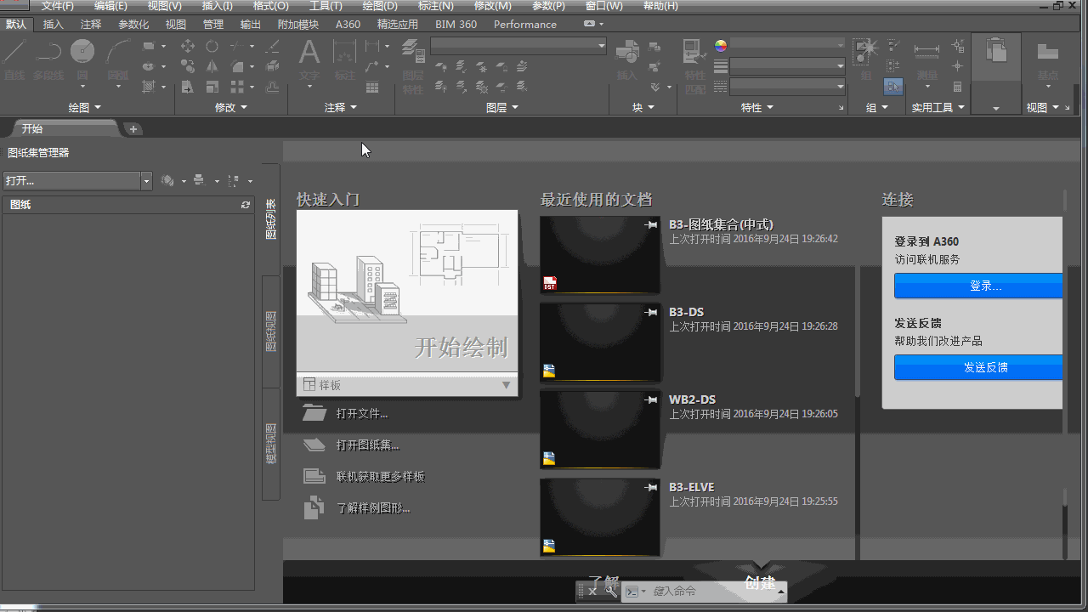Viewport: 1088px width, 612px height.
Task: Expand the 样板 template dropdown
Action: pos(506,385)
